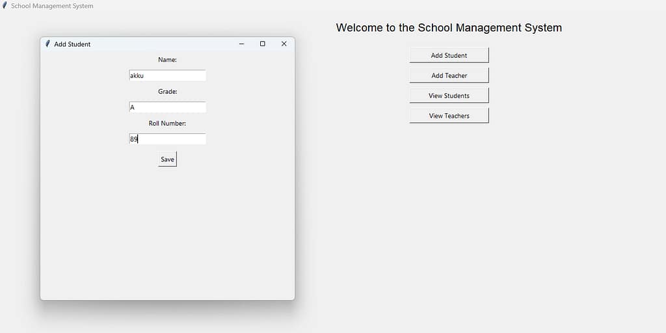Image resolution: width=666 pixels, height=333 pixels.
Task: Click the feather icon in Add Student title bar
Action: point(47,44)
